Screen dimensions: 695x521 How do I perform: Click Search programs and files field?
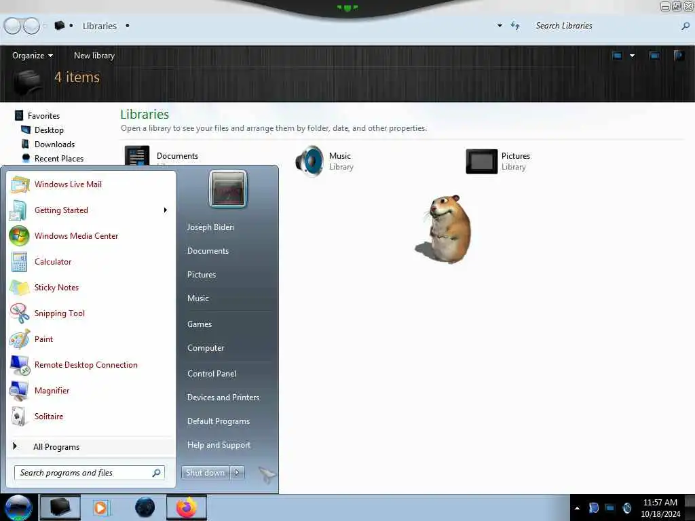(90, 473)
